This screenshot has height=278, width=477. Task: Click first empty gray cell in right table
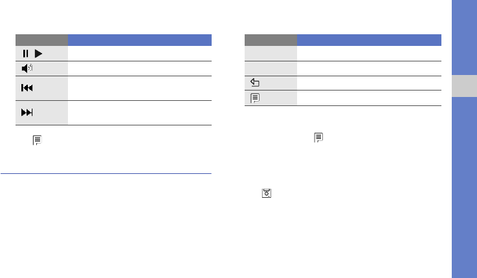(x=271, y=54)
